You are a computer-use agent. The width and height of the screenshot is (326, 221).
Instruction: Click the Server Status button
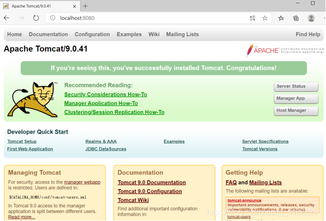click(296, 86)
